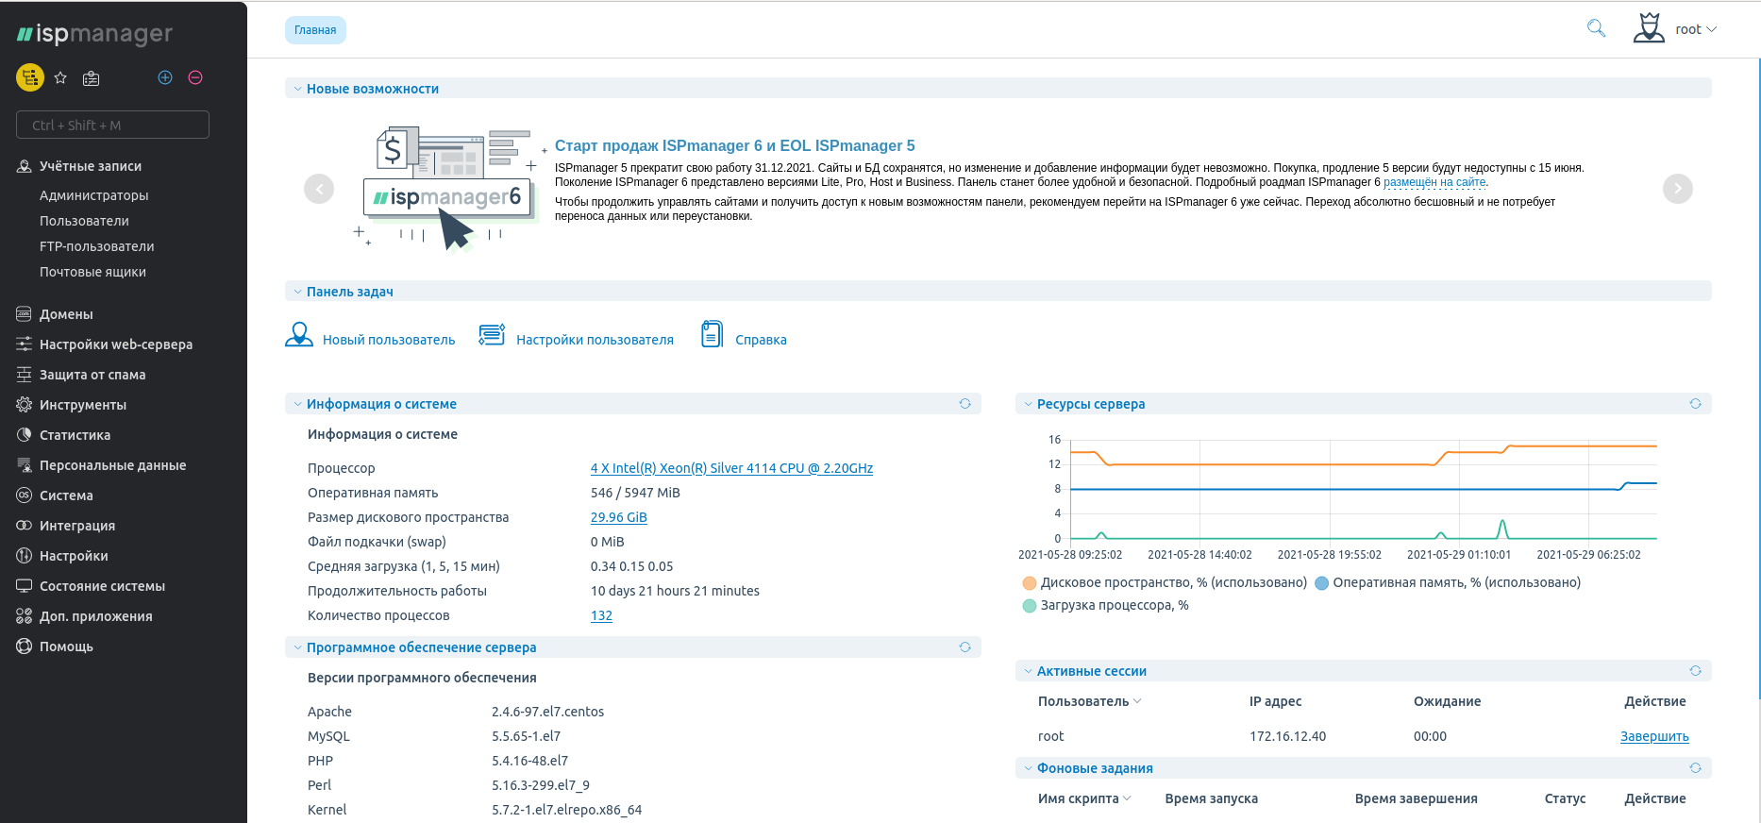Sort by Имя скрипта column
This screenshot has height=823, width=1761.
coord(1084,798)
